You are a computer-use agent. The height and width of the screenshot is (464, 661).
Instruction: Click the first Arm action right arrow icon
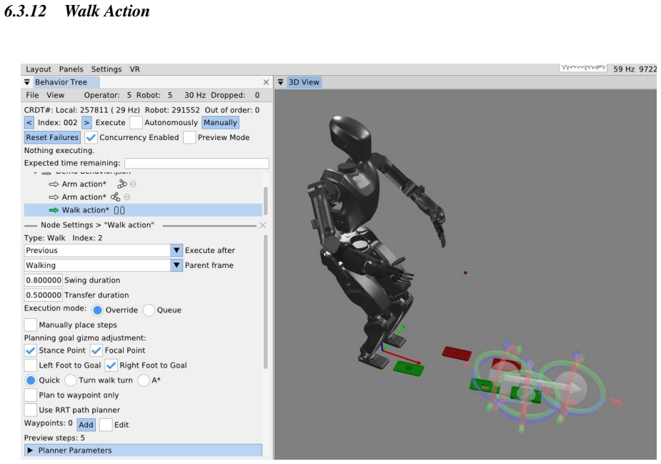tap(54, 184)
